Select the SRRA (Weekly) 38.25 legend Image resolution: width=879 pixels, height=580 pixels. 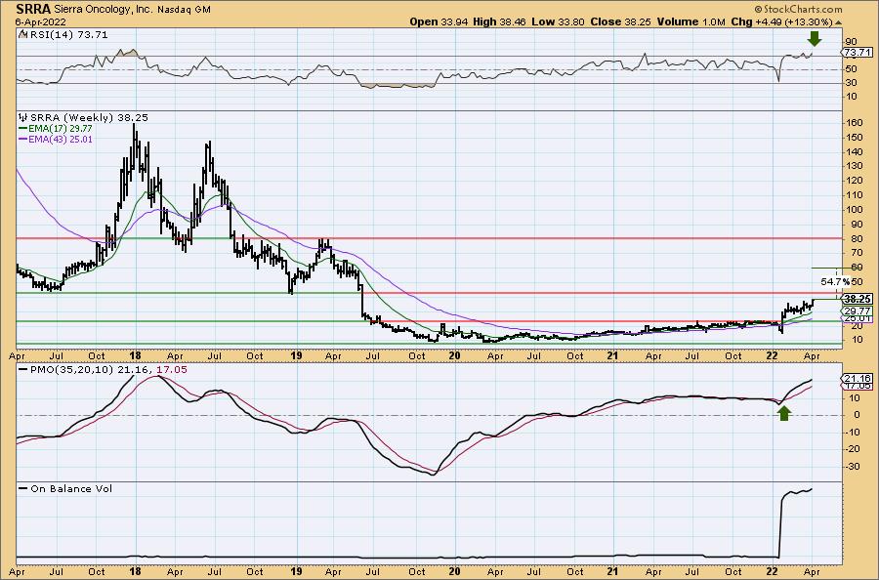(89, 118)
